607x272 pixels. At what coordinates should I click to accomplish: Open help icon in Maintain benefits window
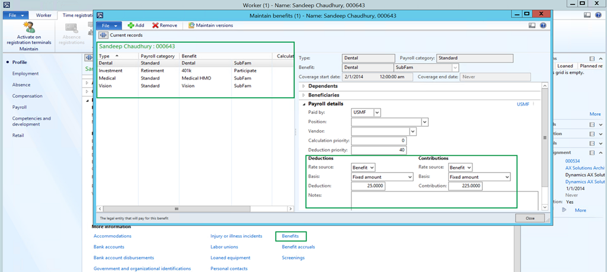pyautogui.click(x=543, y=25)
